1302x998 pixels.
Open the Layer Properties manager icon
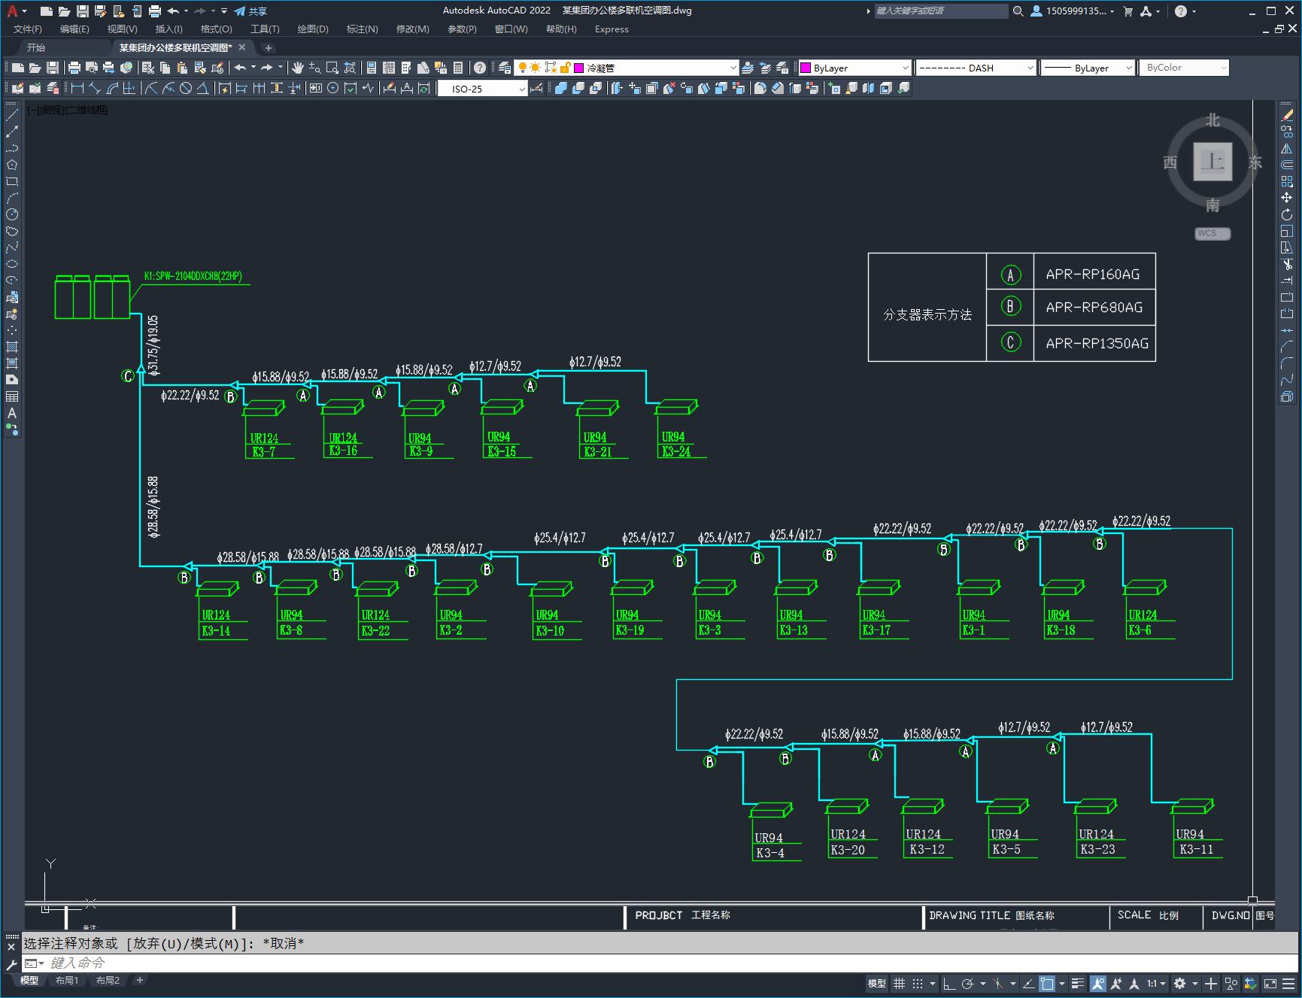point(505,68)
